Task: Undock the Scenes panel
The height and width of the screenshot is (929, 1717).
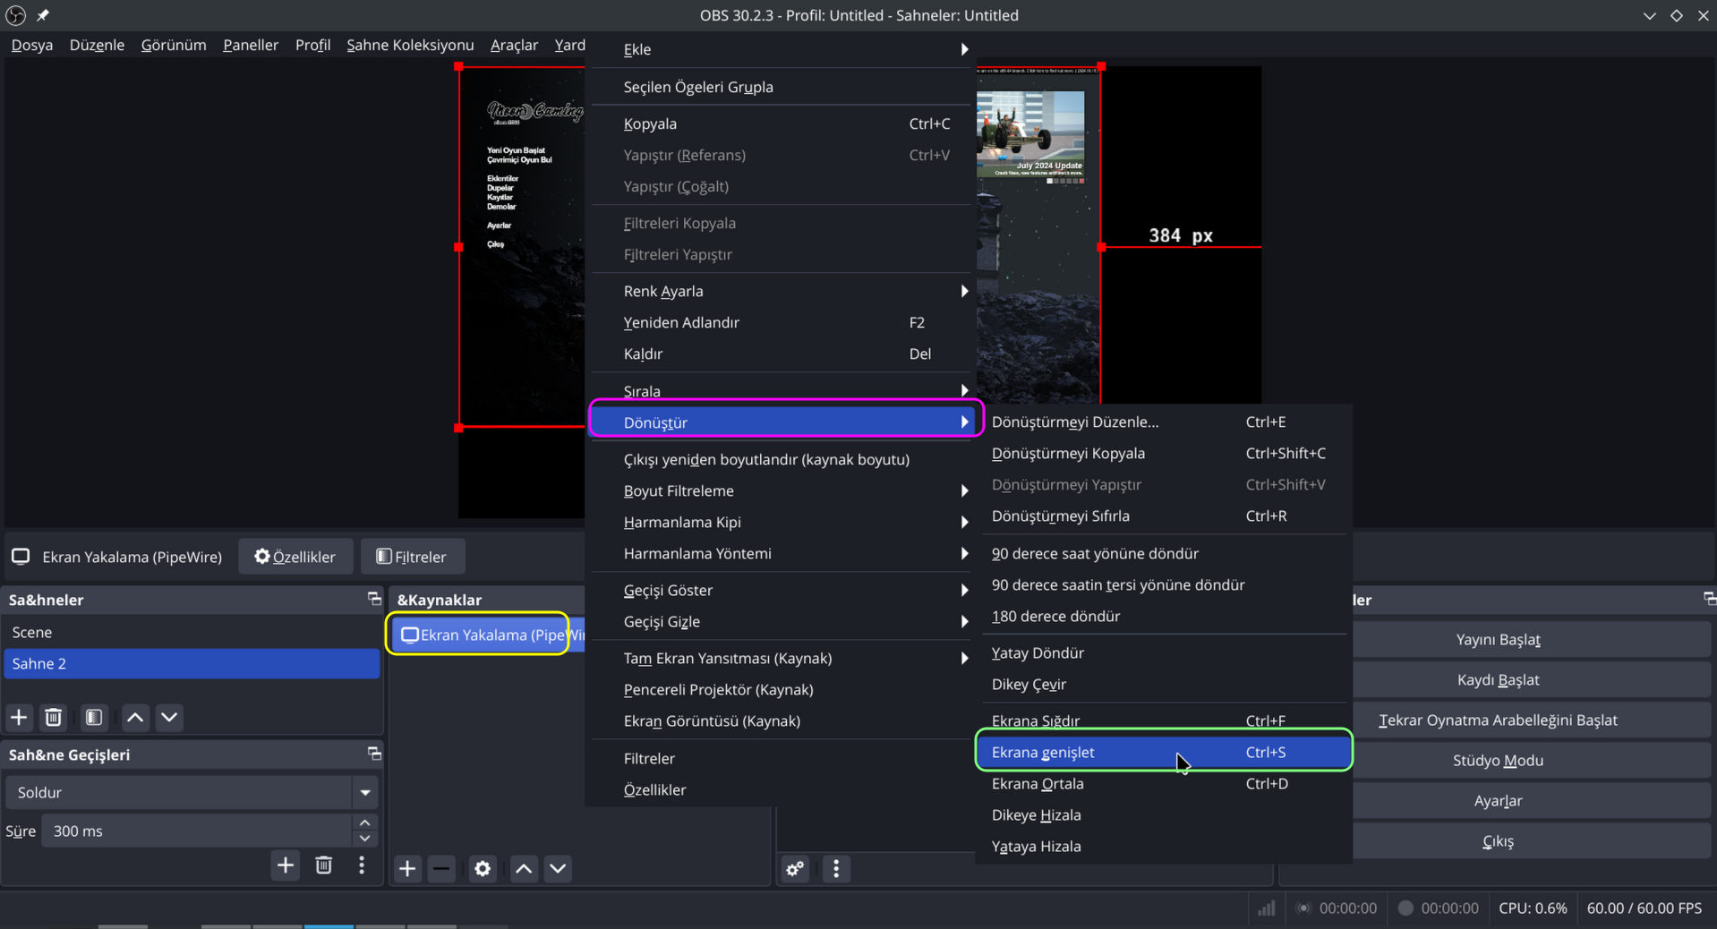Action: 374,599
